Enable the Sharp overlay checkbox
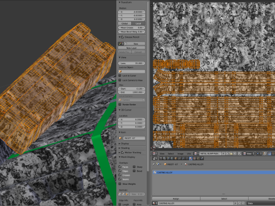275x206 pixels. pyautogui.click(x=134, y=167)
